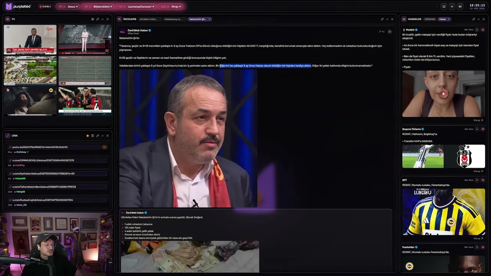The width and height of the screenshot is (491, 276).
Task: Click the İNCELEME panel magnifier icon
Action: 120,19
